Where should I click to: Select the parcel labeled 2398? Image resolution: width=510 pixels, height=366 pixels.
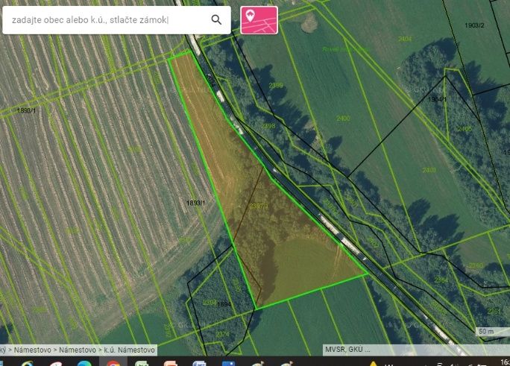(x=268, y=126)
